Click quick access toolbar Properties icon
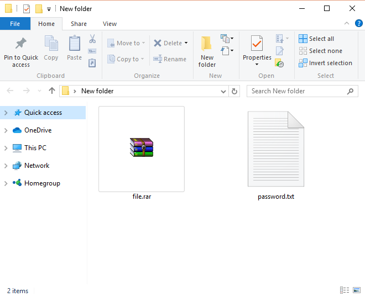Viewport: 365px width, 297px height. (x=27, y=9)
